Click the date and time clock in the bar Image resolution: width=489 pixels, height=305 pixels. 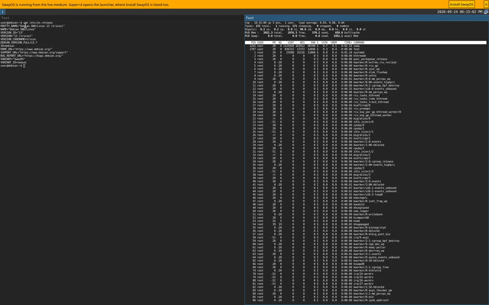coord(460,12)
